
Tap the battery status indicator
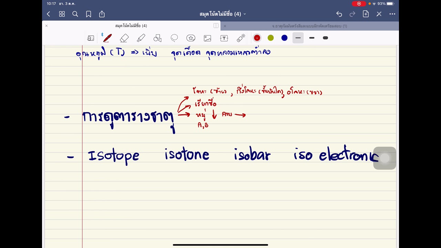(x=390, y=3)
